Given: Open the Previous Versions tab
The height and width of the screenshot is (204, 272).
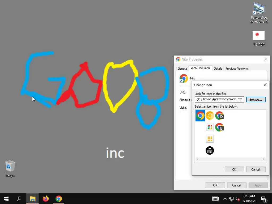Looking at the screenshot, I should [x=236, y=68].
